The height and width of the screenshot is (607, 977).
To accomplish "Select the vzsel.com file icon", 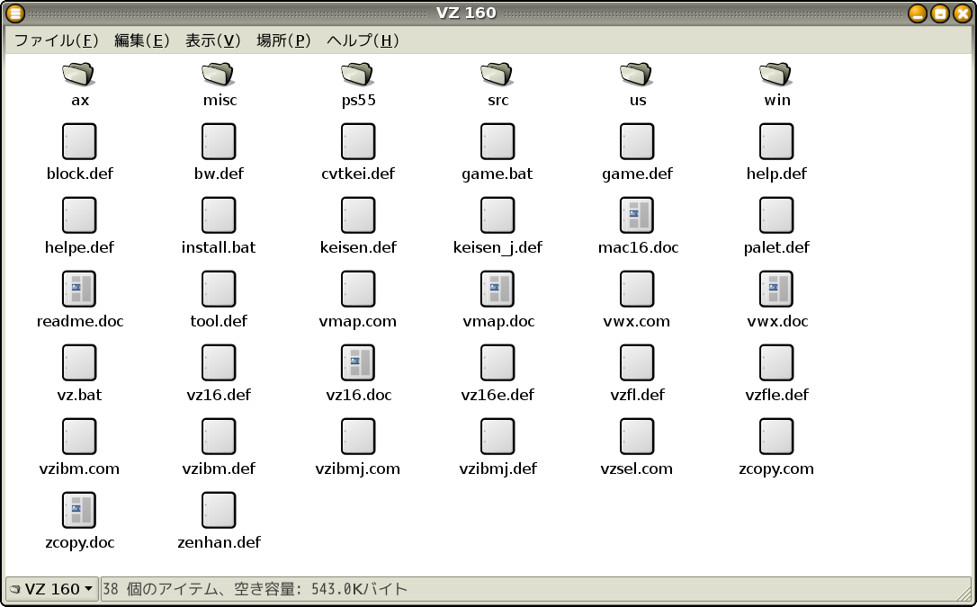I will [638, 436].
